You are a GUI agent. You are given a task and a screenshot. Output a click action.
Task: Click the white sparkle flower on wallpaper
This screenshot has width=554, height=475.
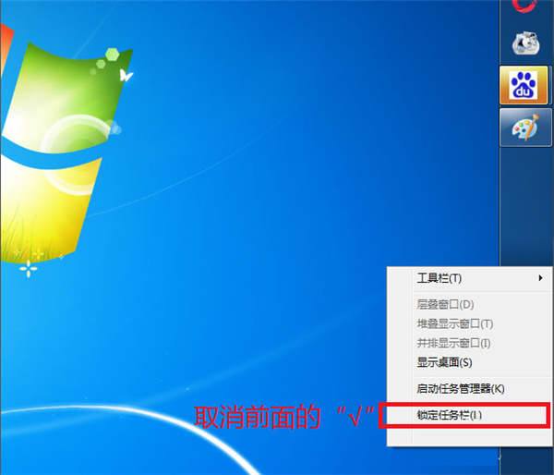[x=29, y=269]
